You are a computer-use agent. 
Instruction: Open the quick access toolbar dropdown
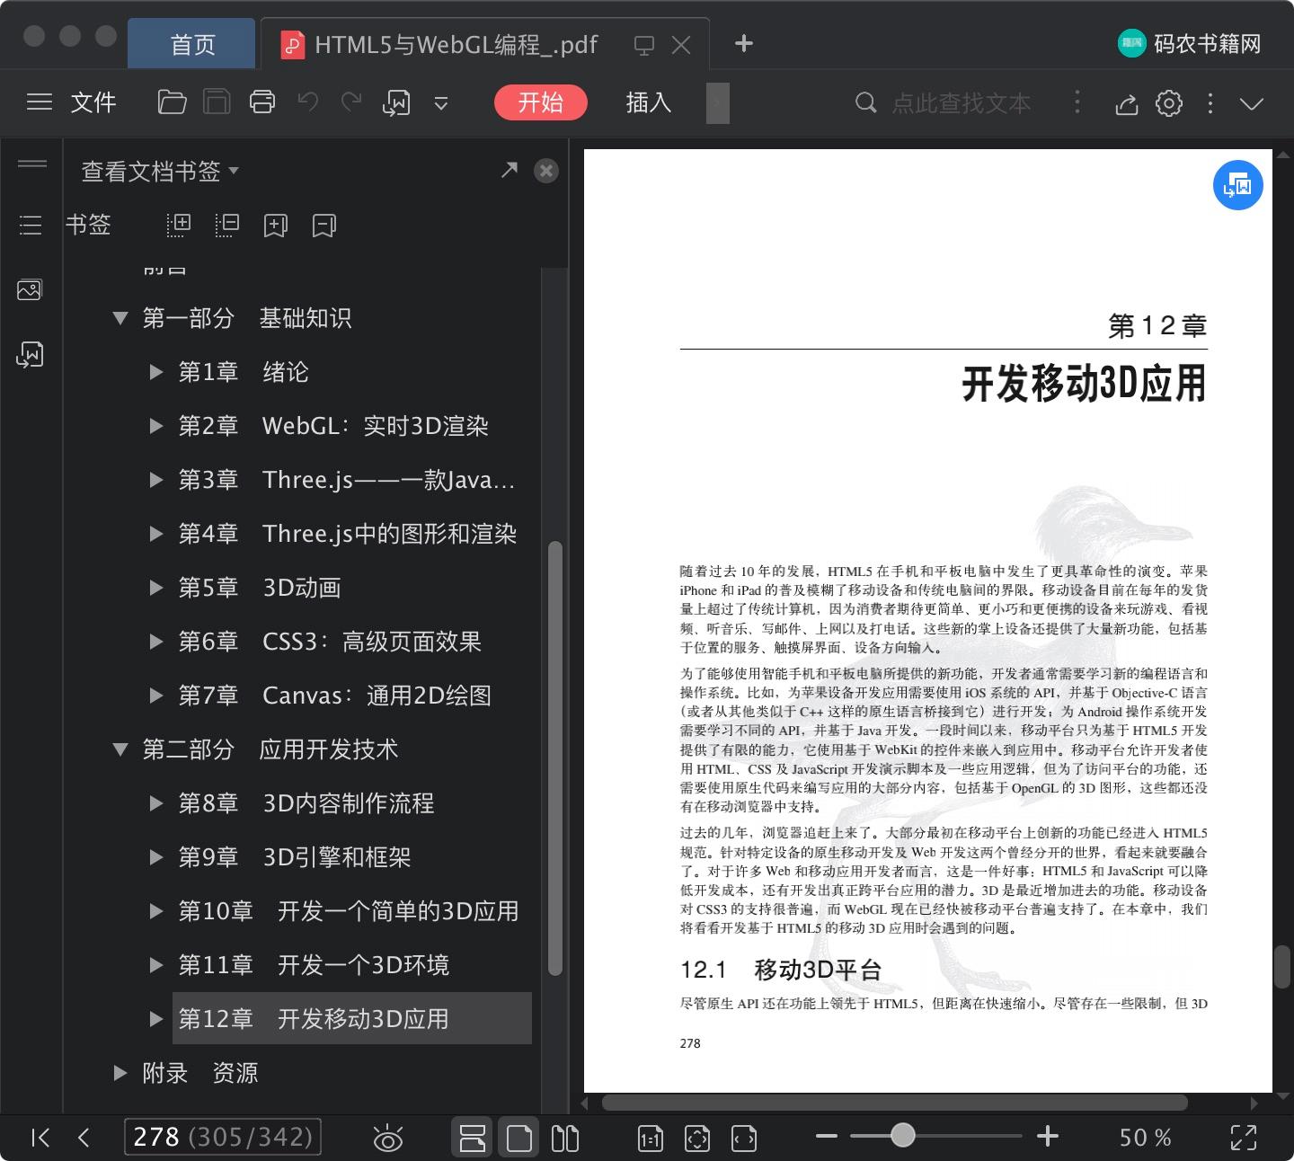point(441,103)
